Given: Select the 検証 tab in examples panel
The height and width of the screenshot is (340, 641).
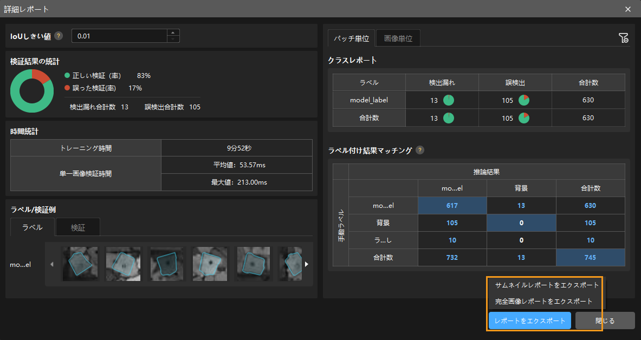Looking at the screenshot, I should [77, 227].
